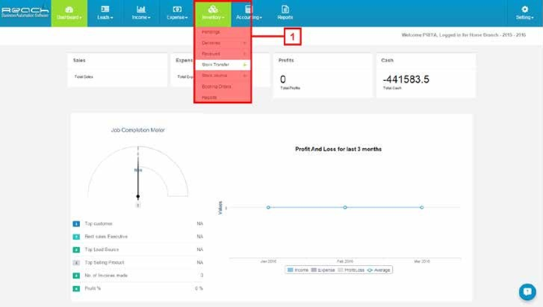This screenshot has height=307, width=543.
Task: Click the Reports document icon
Action: 285,9
